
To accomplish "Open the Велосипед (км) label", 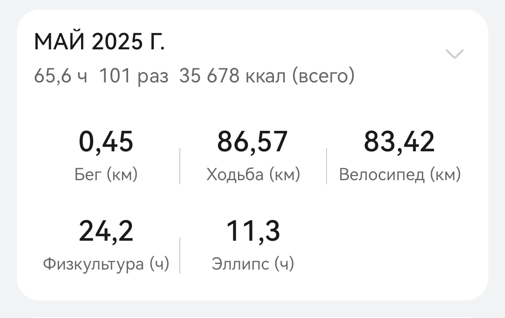I will (400, 175).
